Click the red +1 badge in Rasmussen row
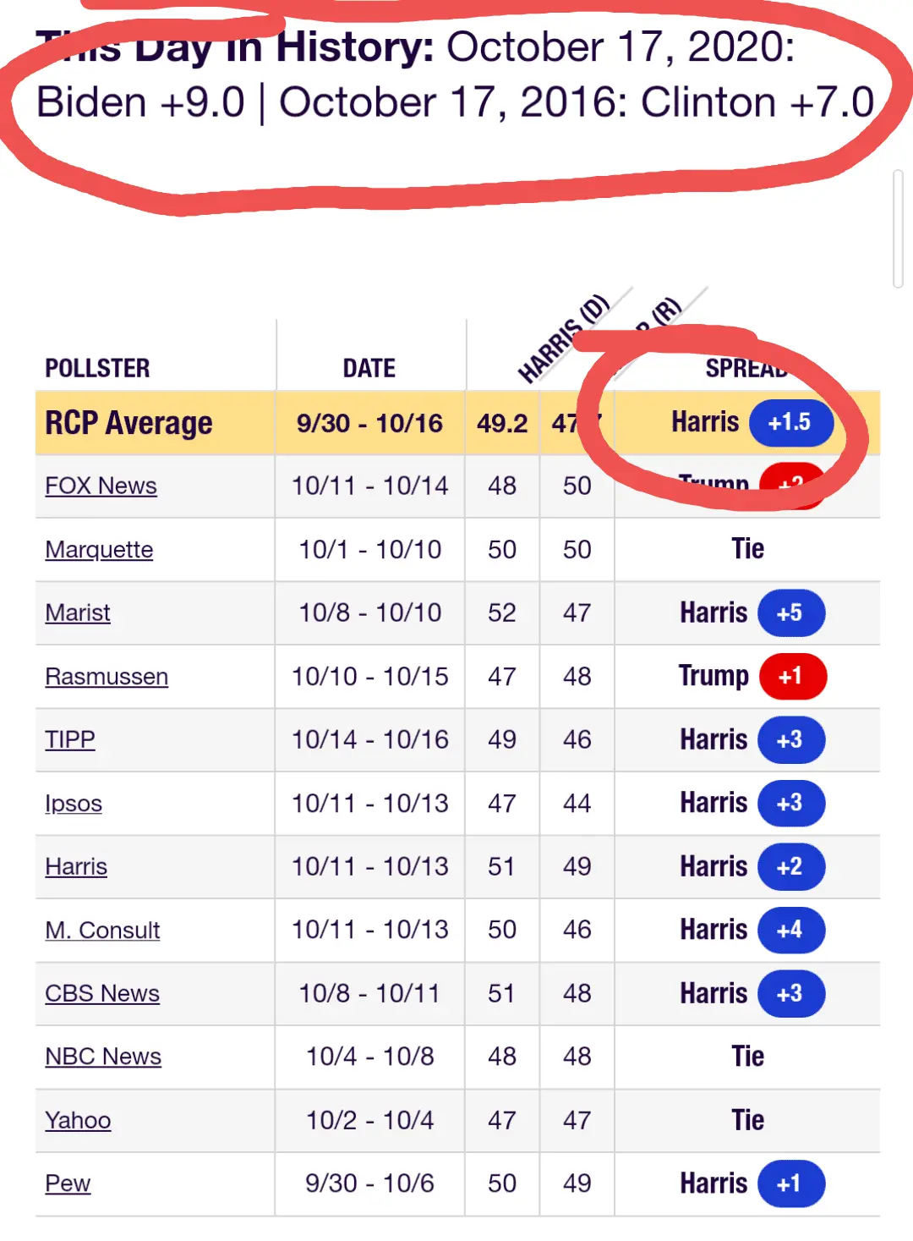913x1241 pixels. pos(792,677)
